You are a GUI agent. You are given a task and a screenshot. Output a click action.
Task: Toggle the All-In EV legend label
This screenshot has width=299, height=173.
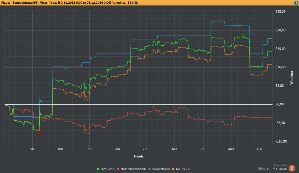click(182, 169)
